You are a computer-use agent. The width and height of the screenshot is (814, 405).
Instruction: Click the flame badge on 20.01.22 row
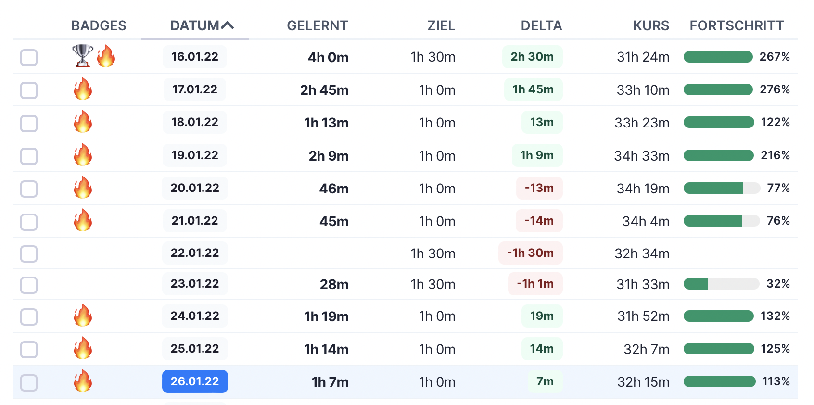(83, 188)
